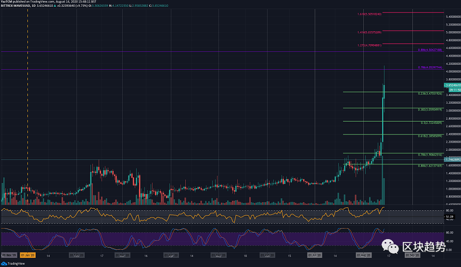Click the 5.40000000 price axis label
The width and height of the screenshot is (461, 267).
[453, 17]
